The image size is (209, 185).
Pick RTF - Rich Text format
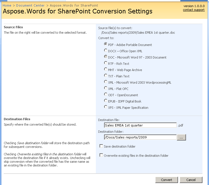pos(106,63)
